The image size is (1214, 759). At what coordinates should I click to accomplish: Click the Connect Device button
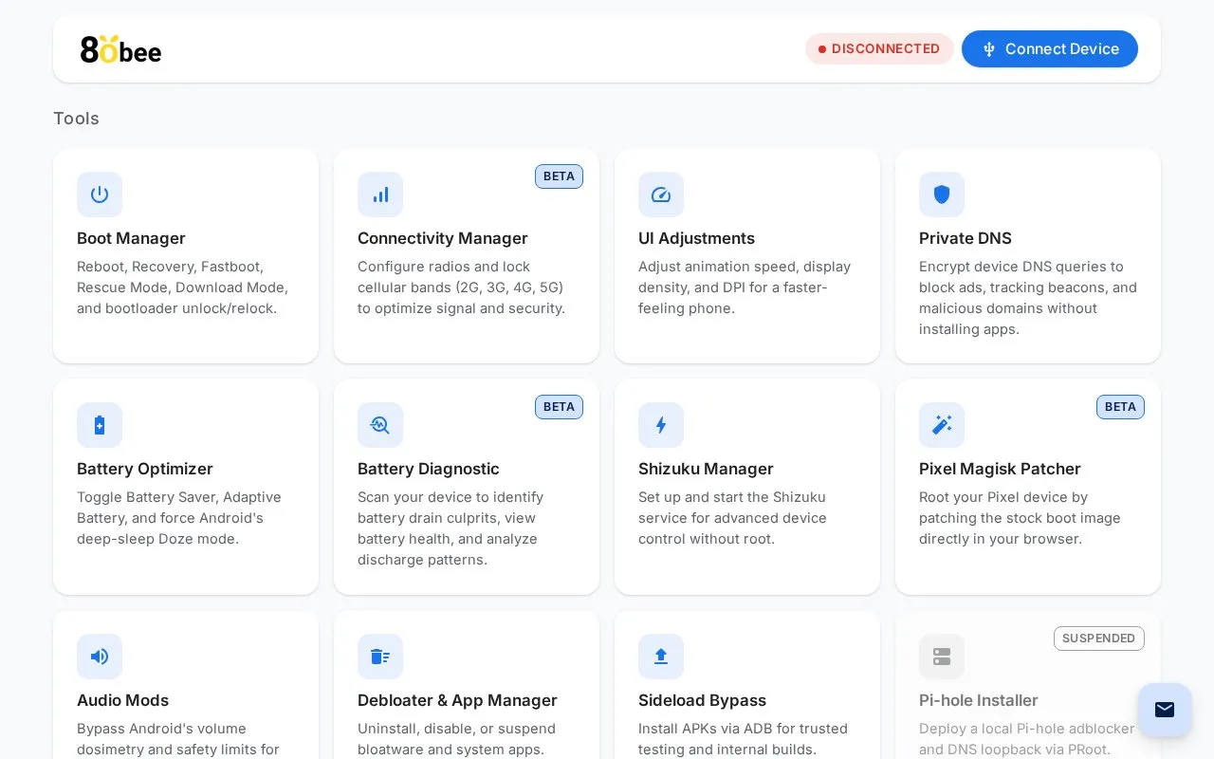[1050, 49]
